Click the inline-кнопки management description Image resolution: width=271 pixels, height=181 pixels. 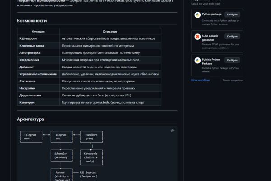[x=110, y=74]
